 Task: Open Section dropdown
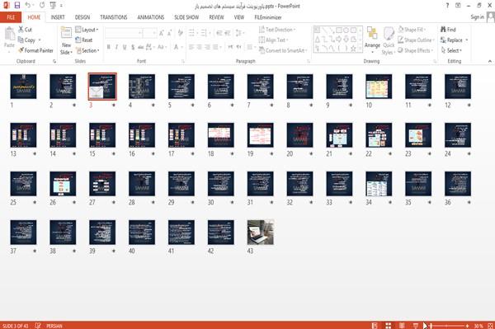(87, 50)
